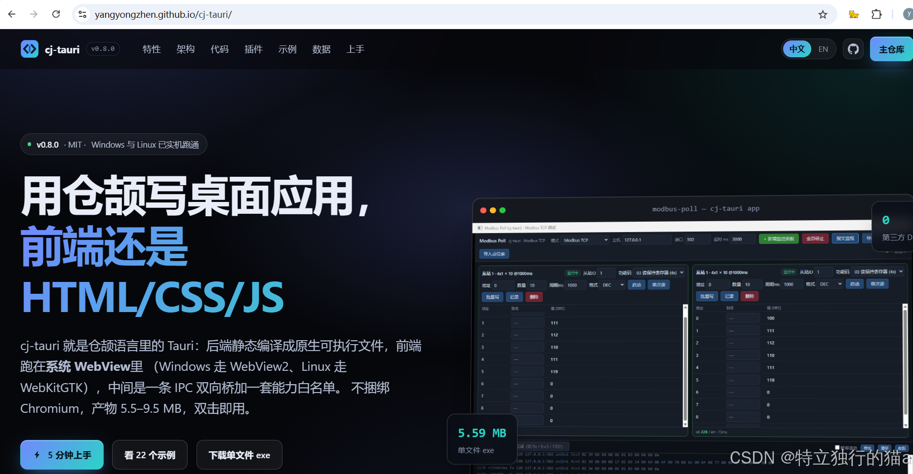Click the red 全部停止 button in preview
The image size is (913, 474).
coord(815,238)
